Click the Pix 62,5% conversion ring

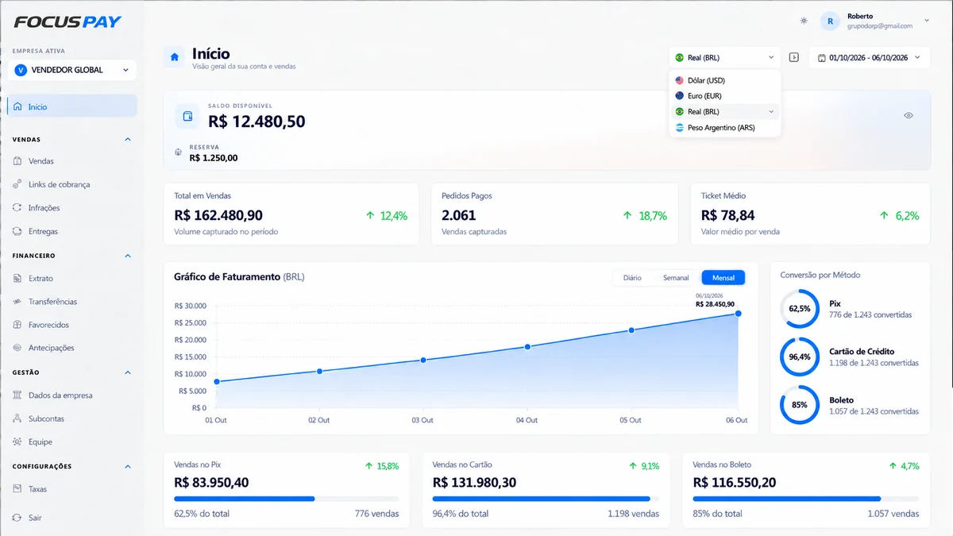[x=800, y=308]
